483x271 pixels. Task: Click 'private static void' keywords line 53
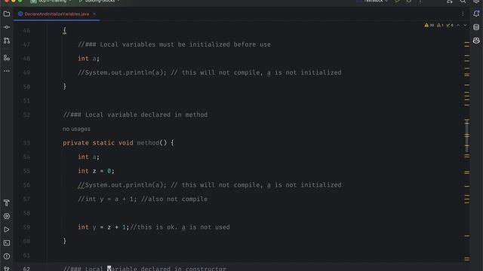point(98,143)
